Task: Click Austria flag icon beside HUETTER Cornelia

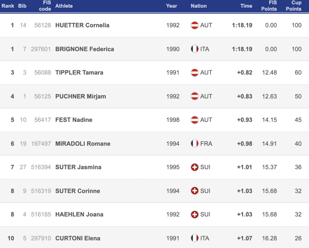Action: click(x=195, y=25)
